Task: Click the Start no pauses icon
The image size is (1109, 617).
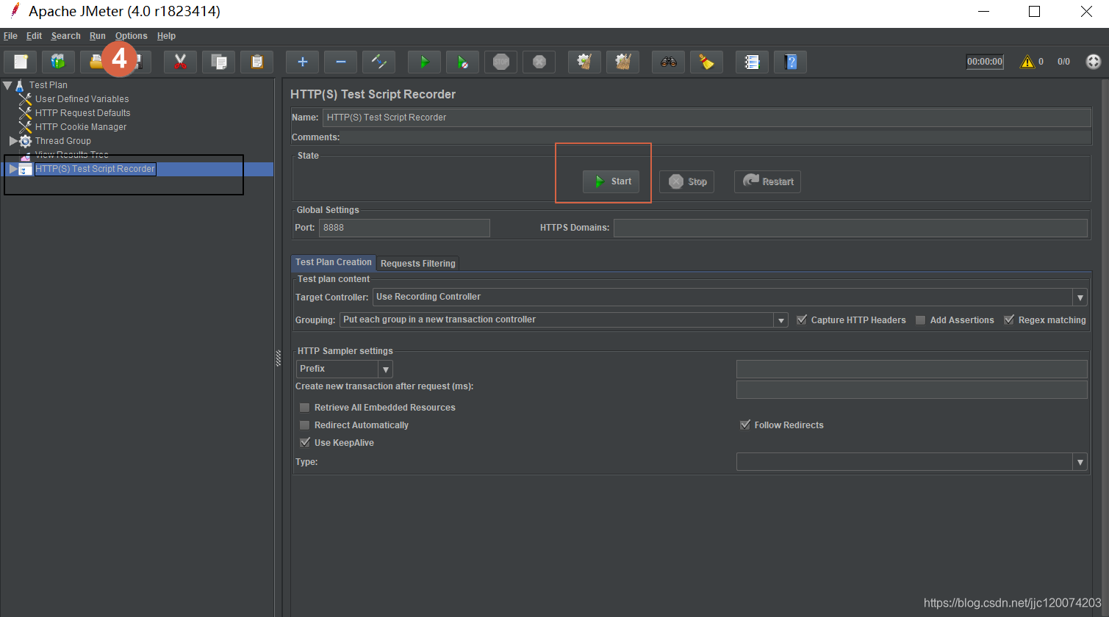Action: pos(463,62)
